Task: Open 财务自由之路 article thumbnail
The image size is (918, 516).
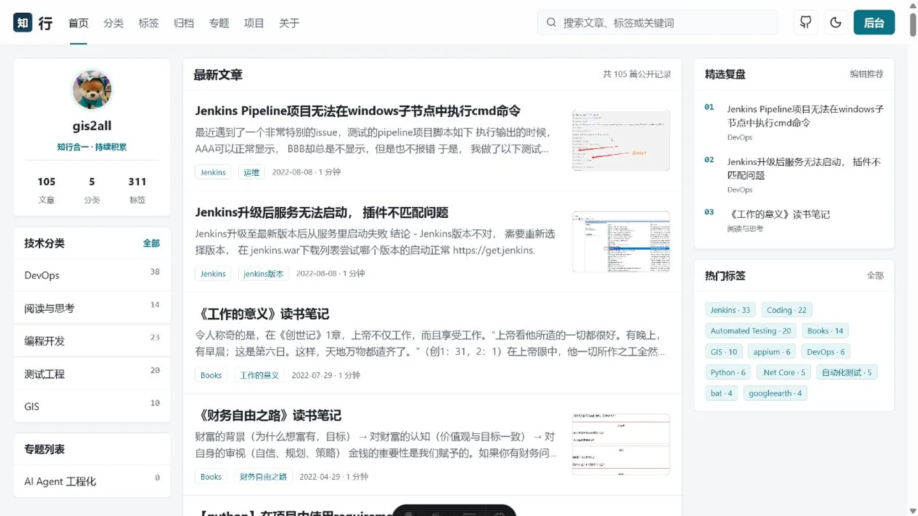Action: click(621, 445)
